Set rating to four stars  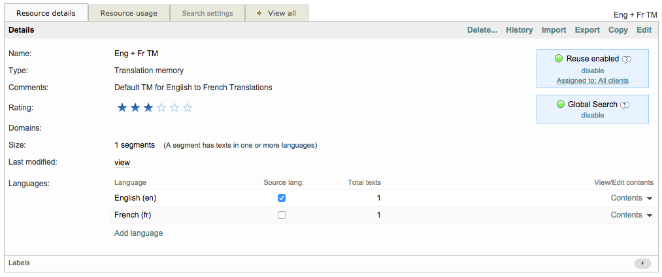coord(174,108)
